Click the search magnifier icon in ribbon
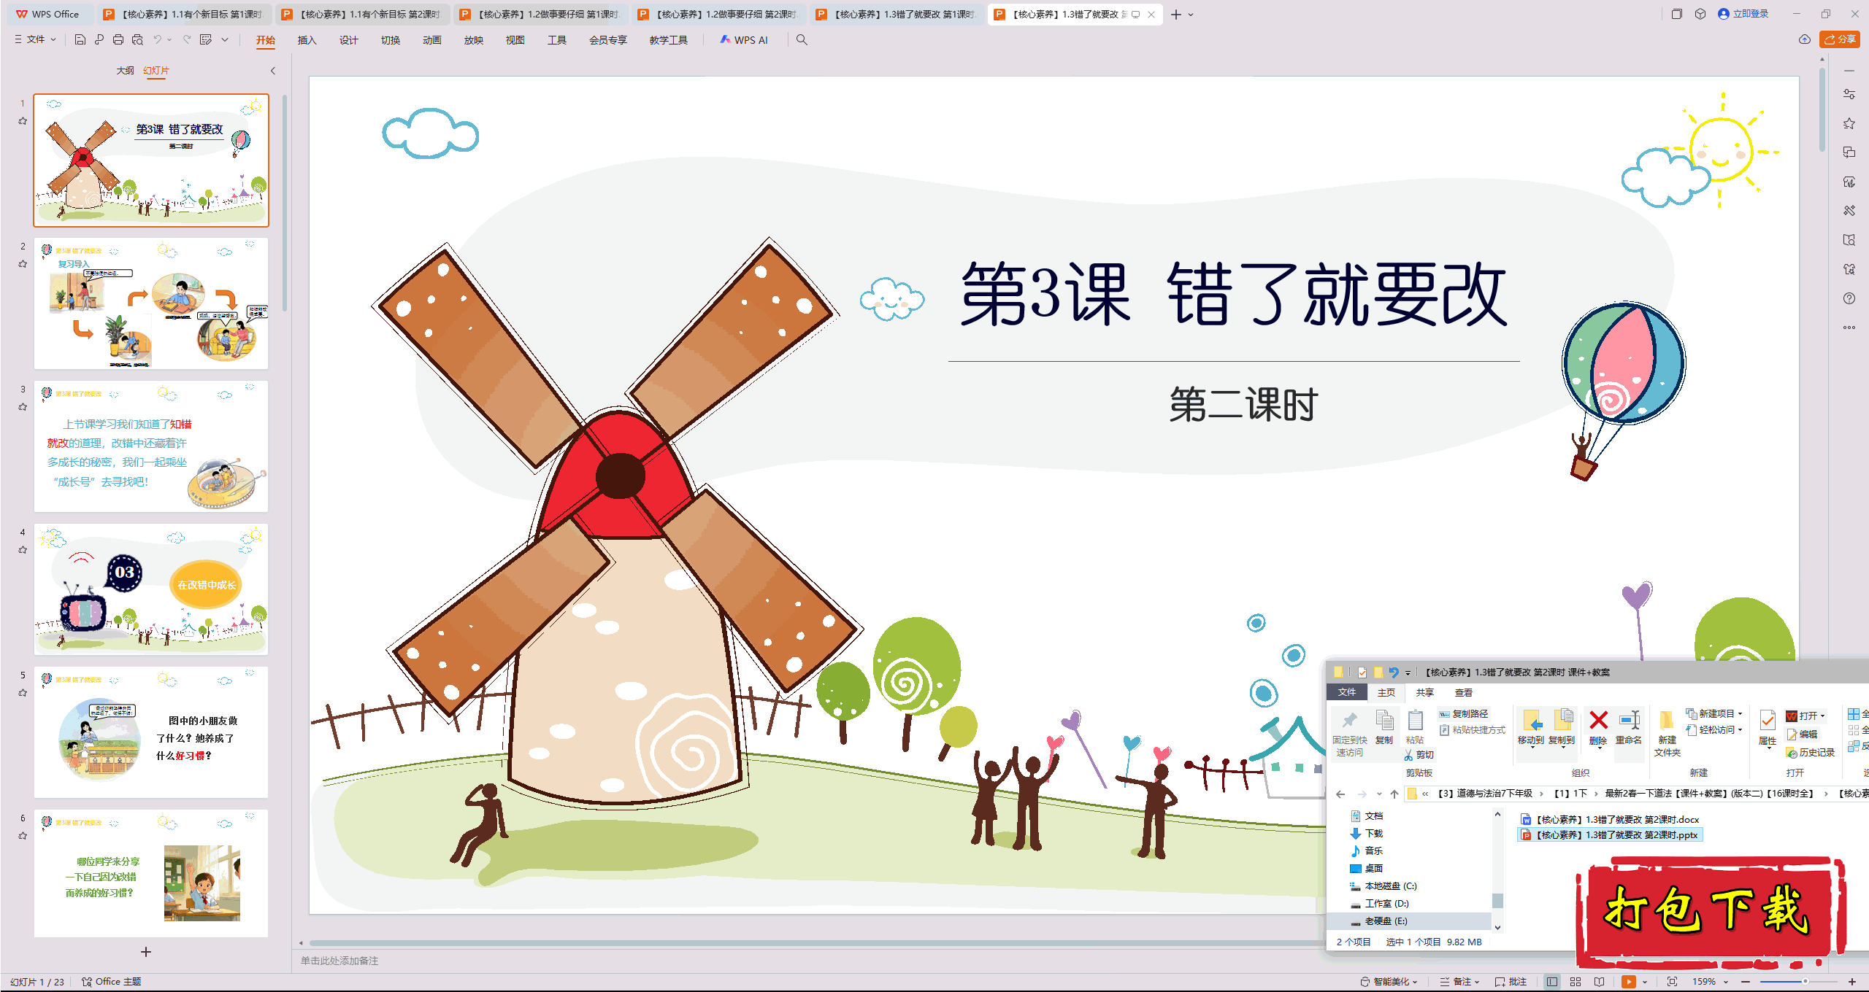This screenshot has height=992, width=1869. (x=802, y=40)
